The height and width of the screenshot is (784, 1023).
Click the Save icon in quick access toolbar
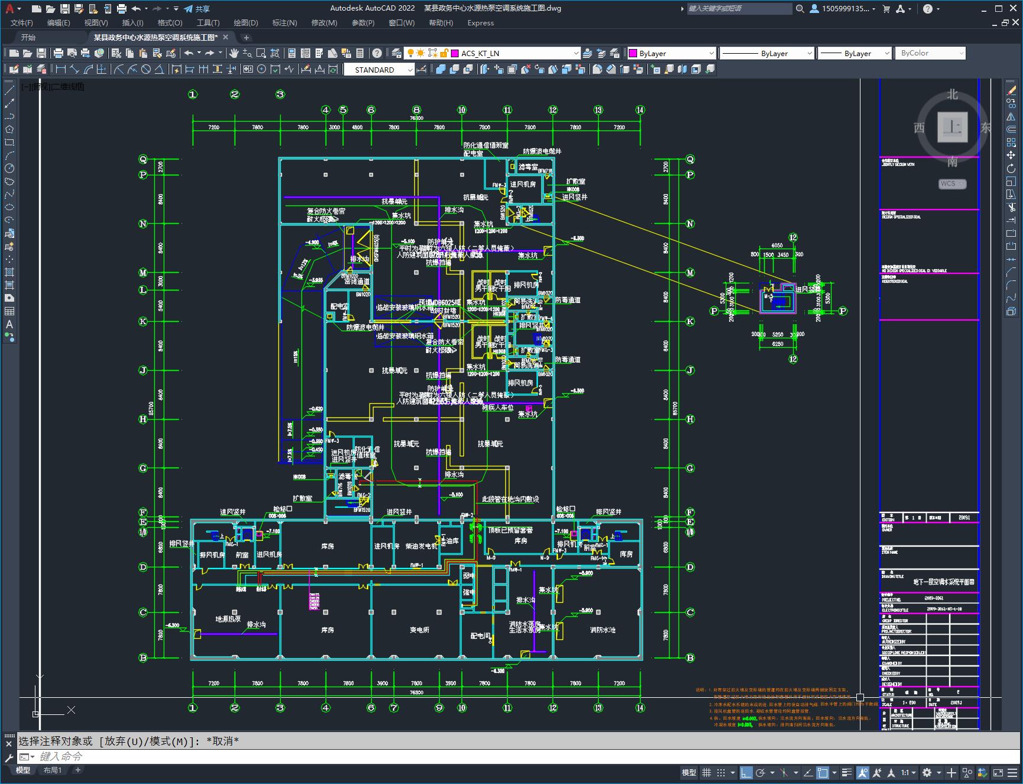[x=65, y=9]
